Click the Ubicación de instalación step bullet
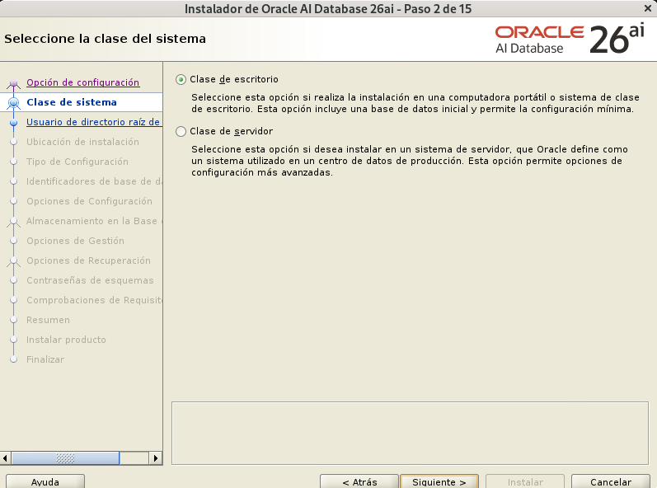This screenshot has height=488, width=657. 13,142
